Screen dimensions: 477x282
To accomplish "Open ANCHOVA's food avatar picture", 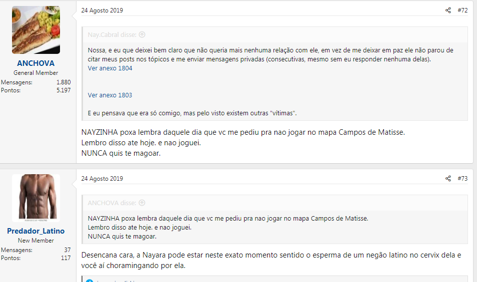I will 36,30.
